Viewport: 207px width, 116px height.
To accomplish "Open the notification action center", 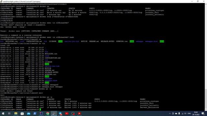I will click(x=203, y=113).
